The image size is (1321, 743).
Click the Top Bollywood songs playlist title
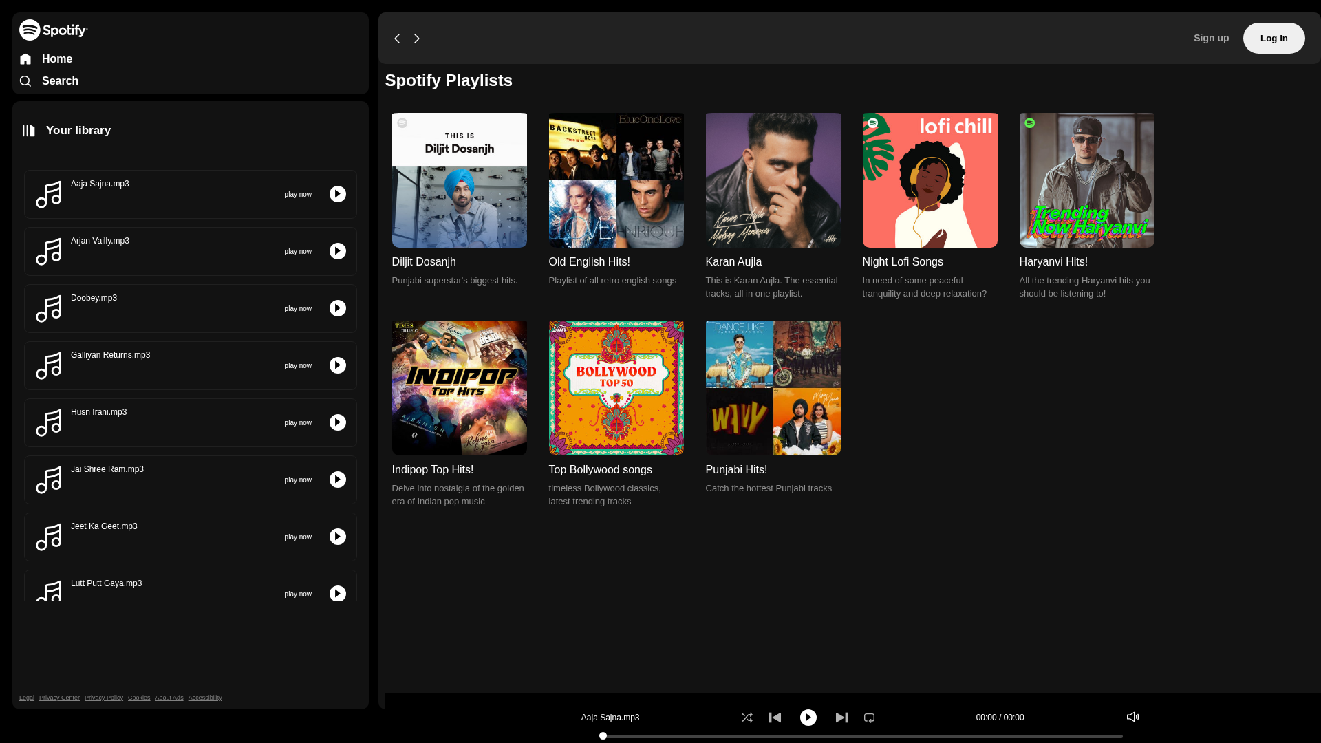coord(601,470)
